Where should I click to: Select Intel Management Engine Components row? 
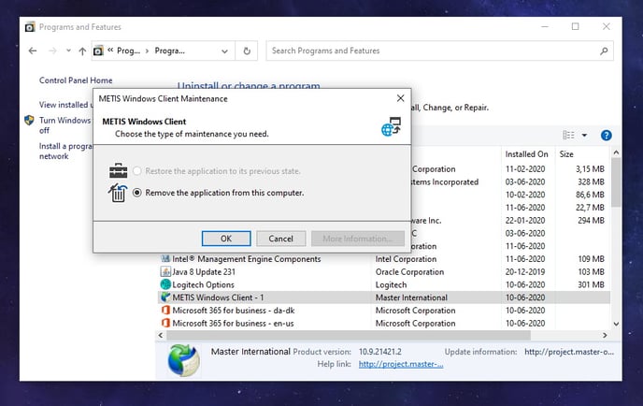[384, 259]
